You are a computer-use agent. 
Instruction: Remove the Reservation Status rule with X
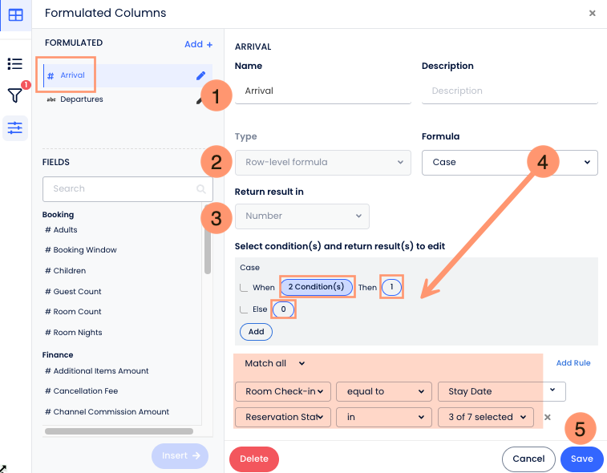click(x=548, y=417)
